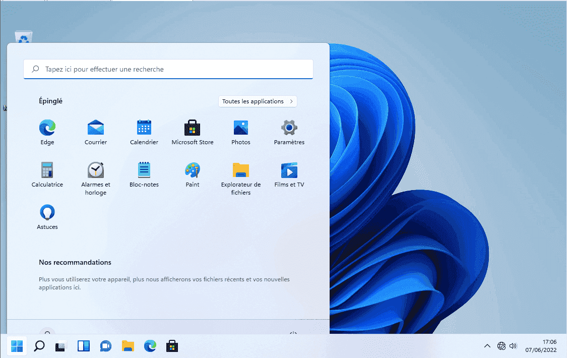Image resolution: width=567 pixels, height=358 pixels.
Task: Open the Calendrier app
Action: (x=144, y=132)
